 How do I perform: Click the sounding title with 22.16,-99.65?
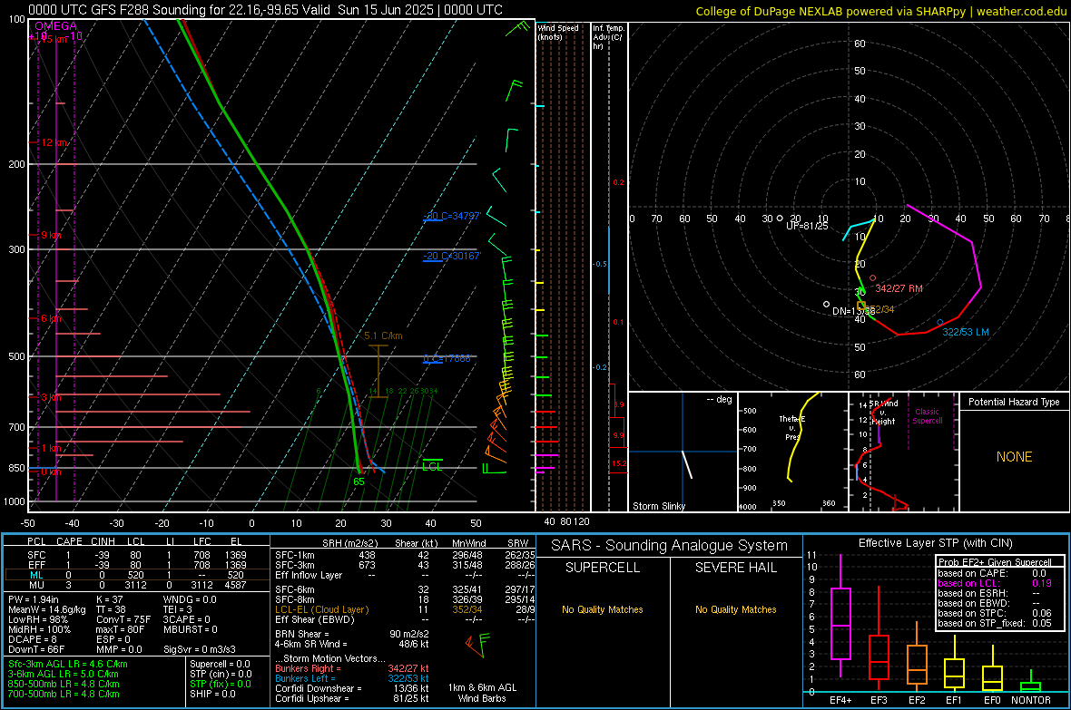(265, 10)
